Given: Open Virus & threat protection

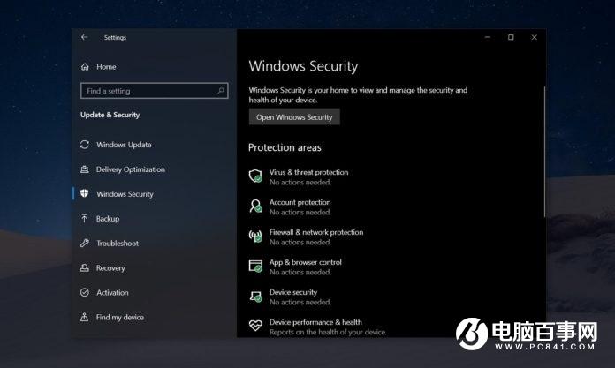Looking at the screenshot, I should (x=308, y=172).
